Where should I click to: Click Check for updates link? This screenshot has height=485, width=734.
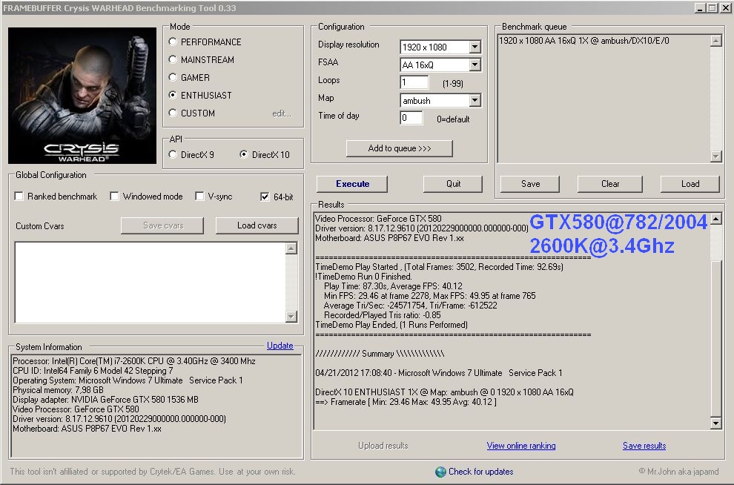[480, 472]
